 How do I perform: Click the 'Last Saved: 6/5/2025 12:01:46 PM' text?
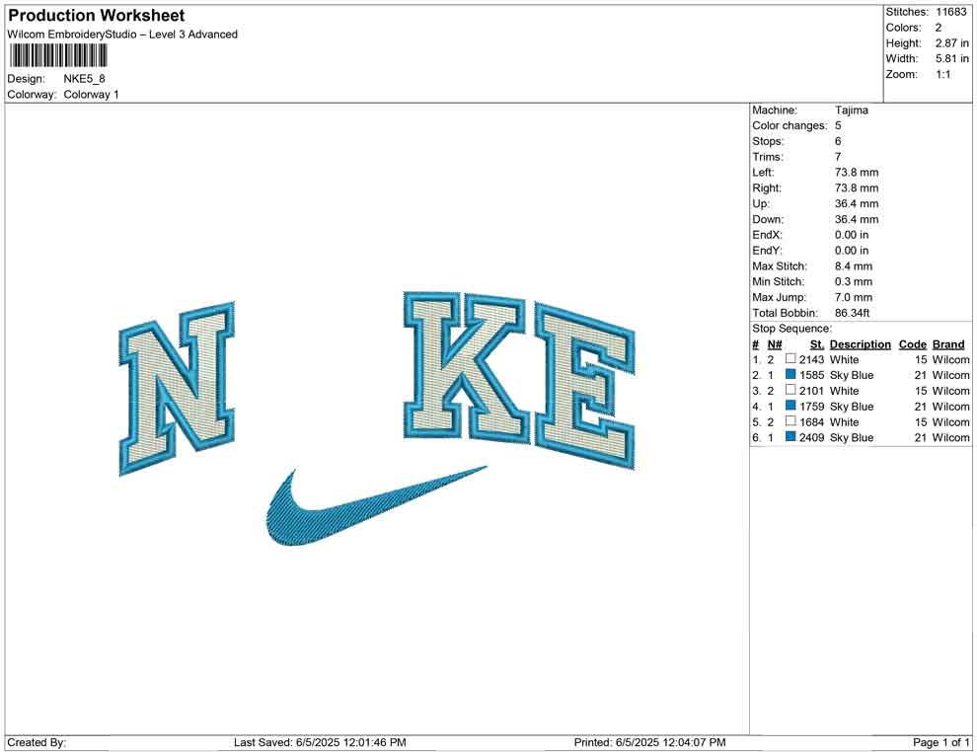click(x=320, y=742)
